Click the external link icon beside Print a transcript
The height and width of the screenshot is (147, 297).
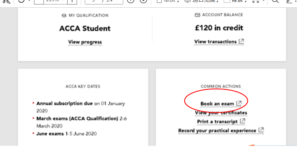pyautogui.click(x=243, y=121)
